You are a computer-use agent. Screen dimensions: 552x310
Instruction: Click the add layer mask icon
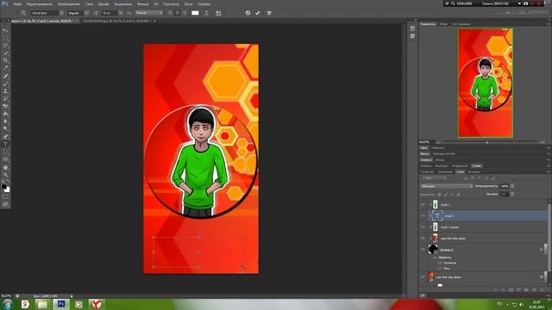click(511, 290)
